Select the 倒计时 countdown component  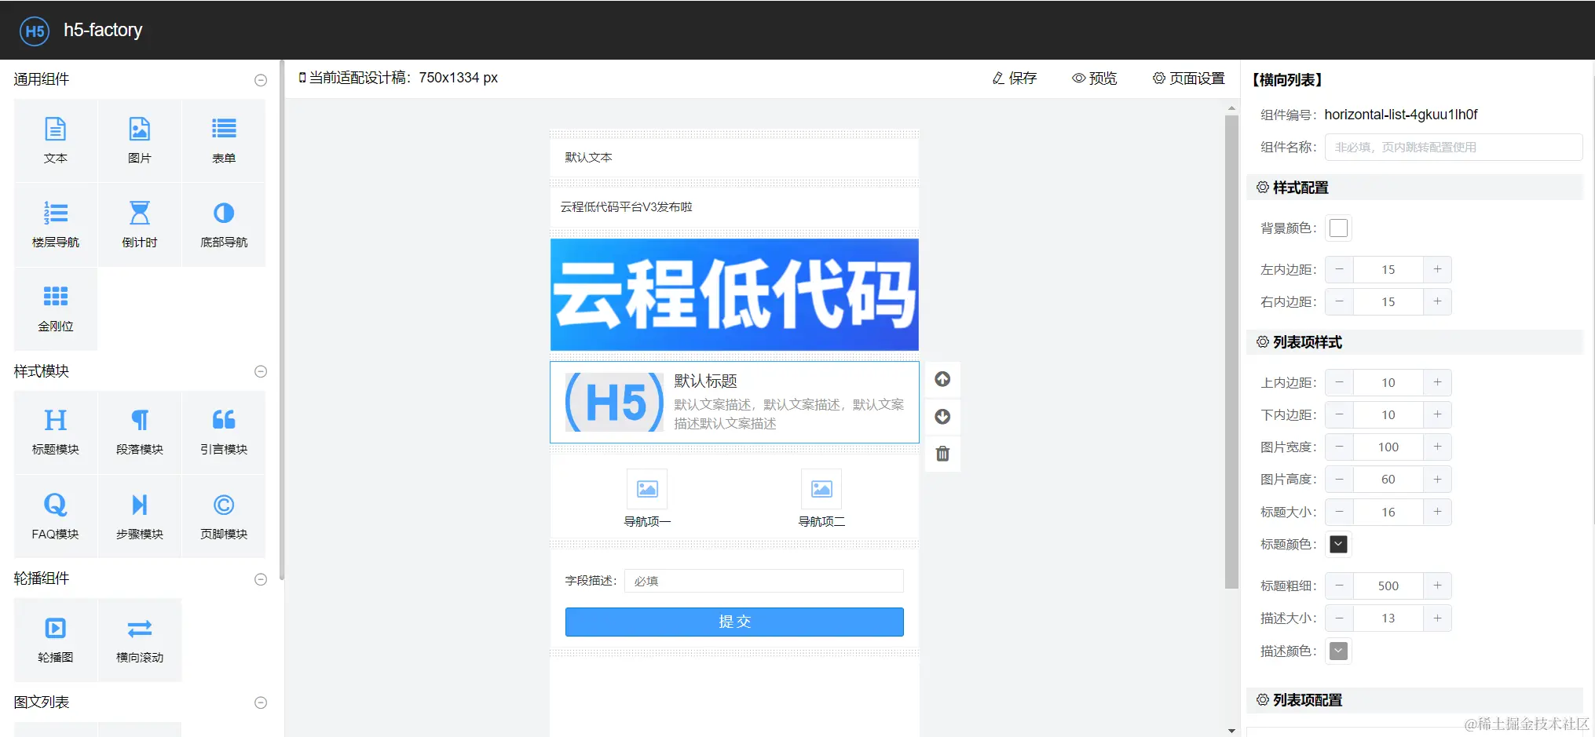tap(140, 214)
